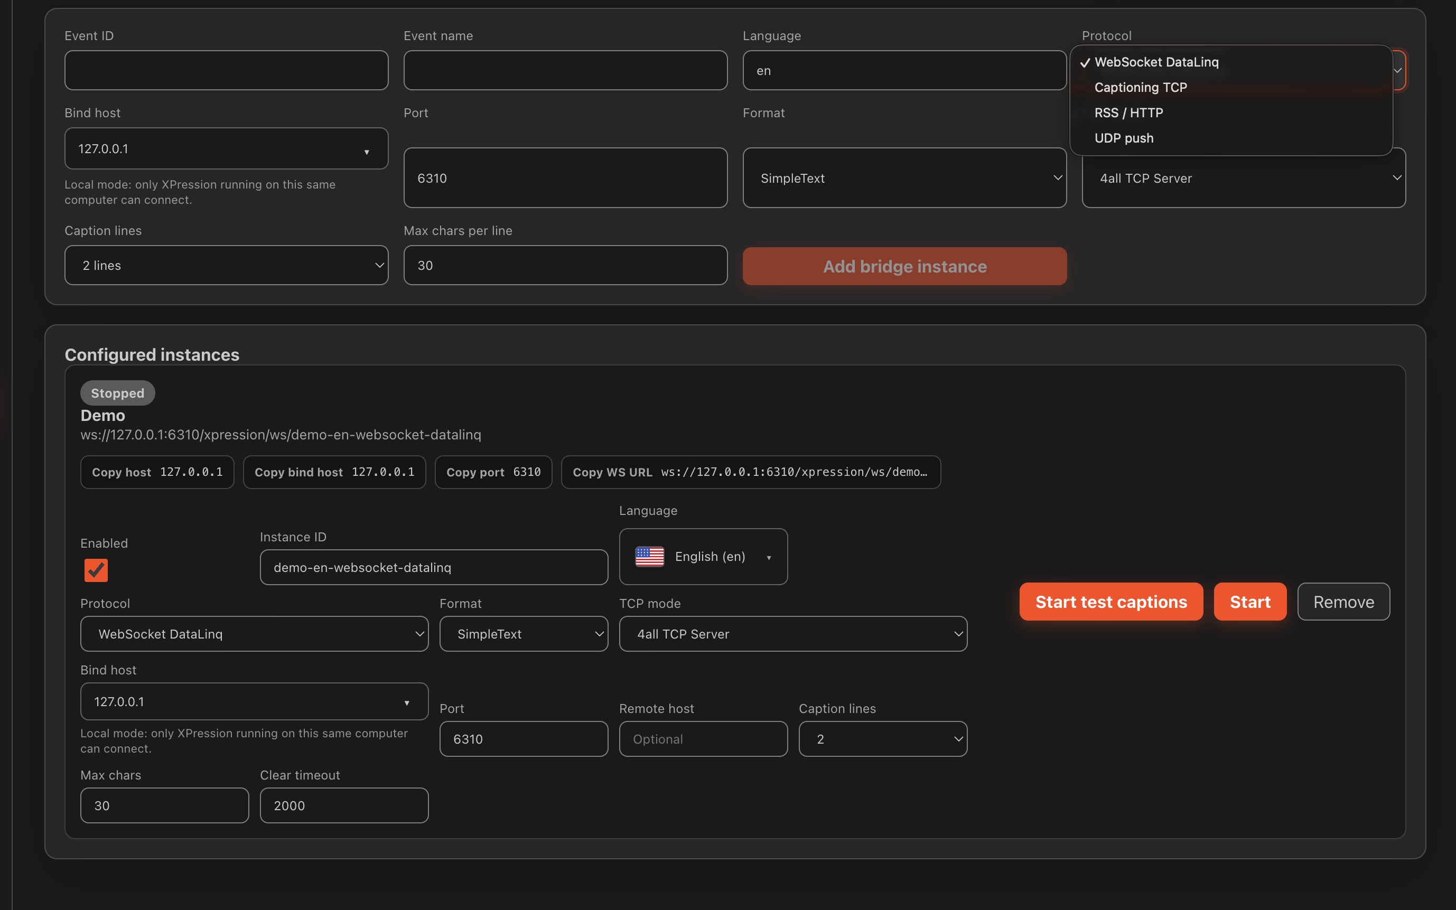Open the top Bind host 127.0.0.1 dropdown
Viewport: 1456px width, 910px height.
(x=226, y=148)
